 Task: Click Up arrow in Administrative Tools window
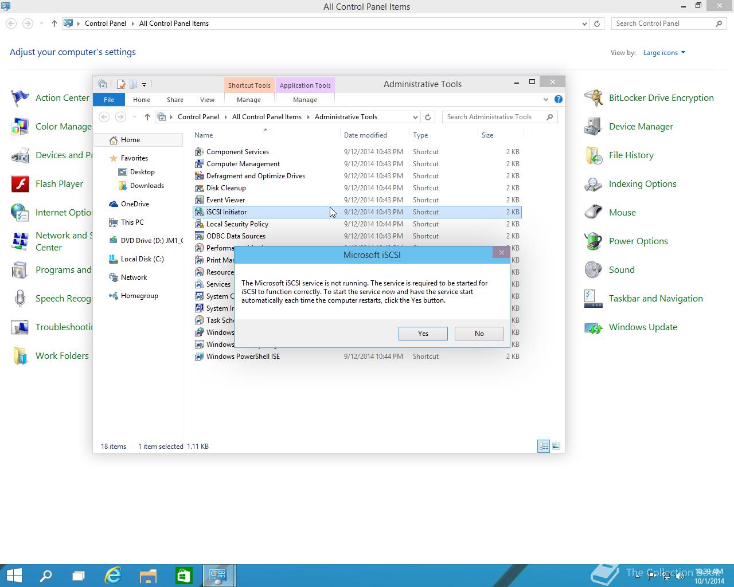tap(147, 117)
